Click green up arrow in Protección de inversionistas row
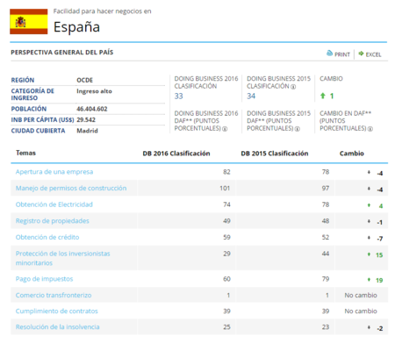 tap(369, 254)
